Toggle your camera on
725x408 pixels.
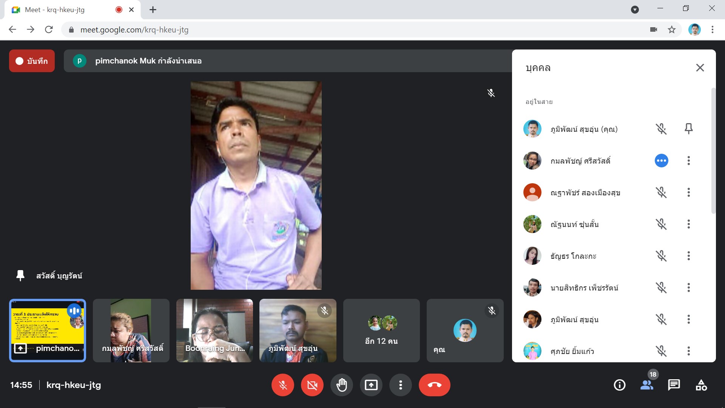coord(312,385)
